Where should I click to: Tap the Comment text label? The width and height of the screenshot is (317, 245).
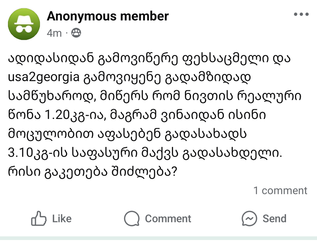(x=168, y=219)
